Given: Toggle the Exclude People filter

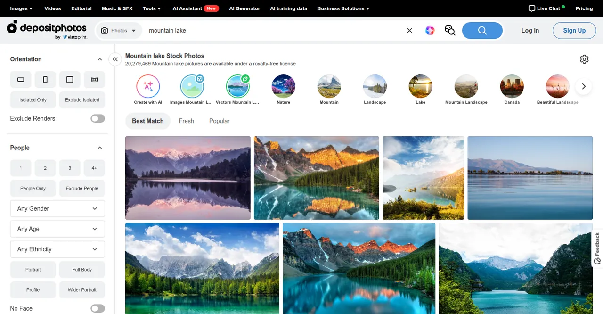Looking at the screenshot, I should pyautogui.click(x=82, y=188).
